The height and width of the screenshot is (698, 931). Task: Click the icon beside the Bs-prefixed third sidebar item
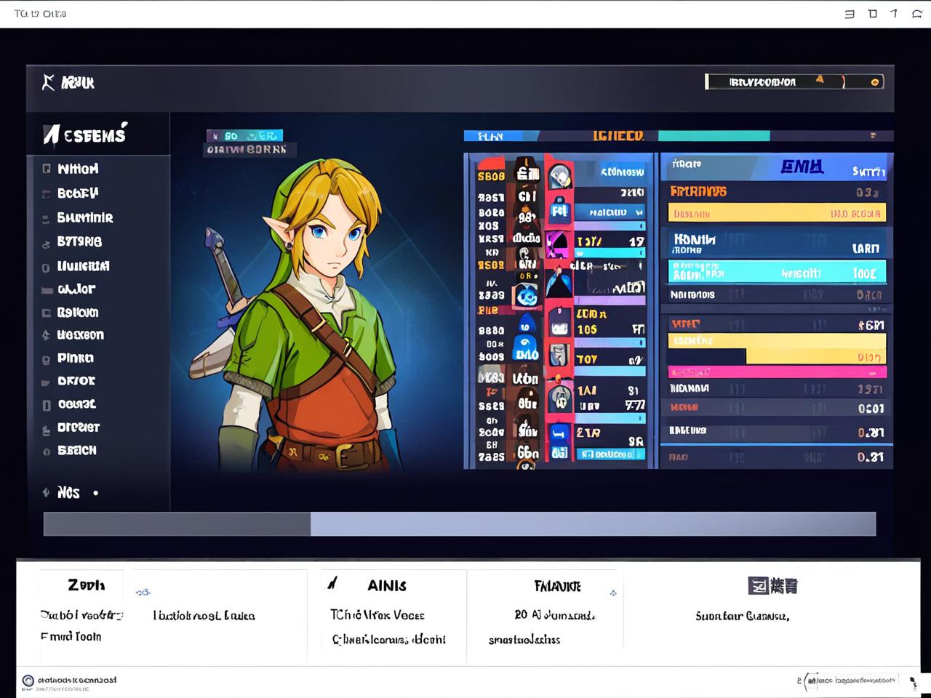point(47,217)
